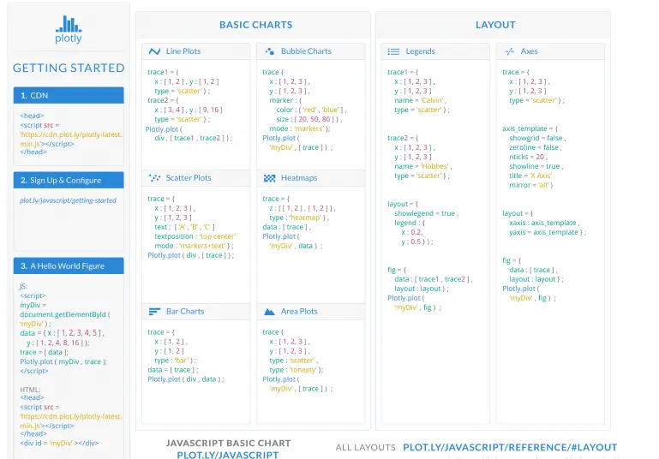This screenshot has width=659, height=459.
Task: Click the Area Plots mountain icon
Action: [269, 312]
